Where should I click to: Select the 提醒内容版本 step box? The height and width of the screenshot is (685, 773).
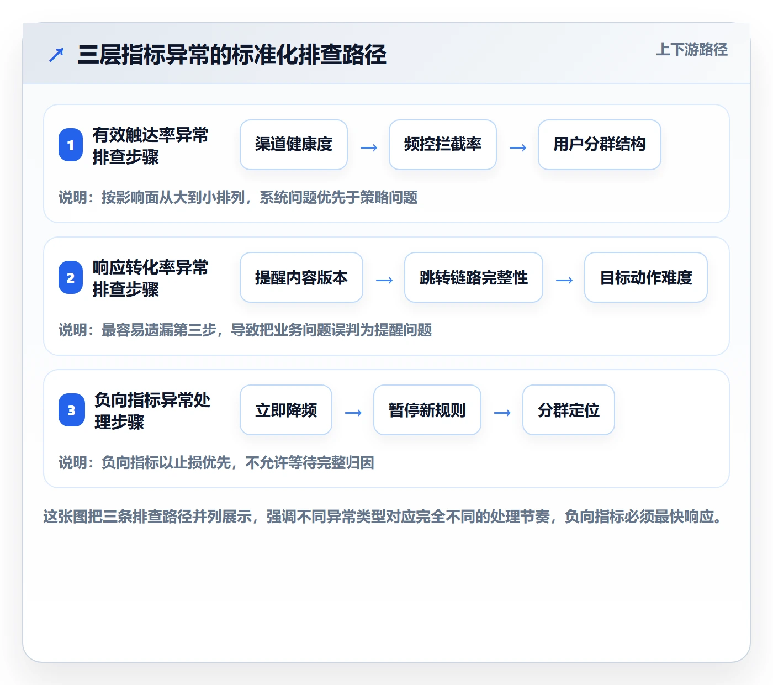click(x=301, y=277)
